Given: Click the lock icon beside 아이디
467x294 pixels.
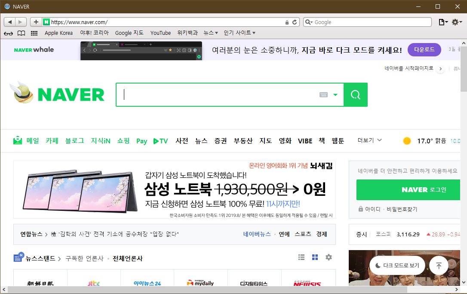Looking at the screenshot, I should (x=361, y=209).
